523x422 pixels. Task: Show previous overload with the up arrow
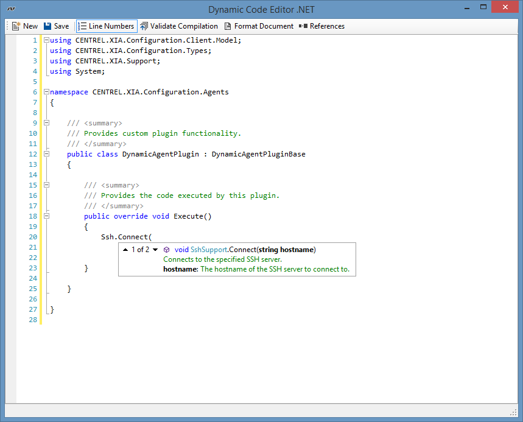point(125,250)
